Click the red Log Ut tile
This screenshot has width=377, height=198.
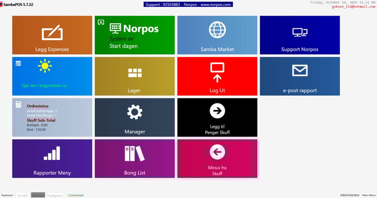tap(217, 76)
